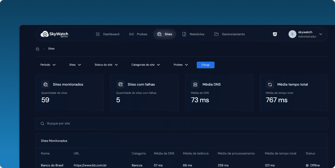The height and width of the screenshot is (168, 335).
Task: Click the Filtrar button
Action: [x=205, y=65]
